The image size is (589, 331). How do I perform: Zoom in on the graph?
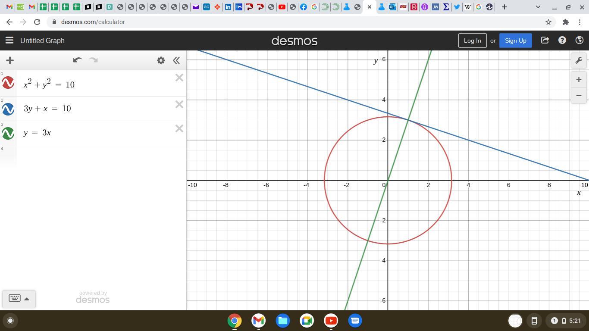579,80
